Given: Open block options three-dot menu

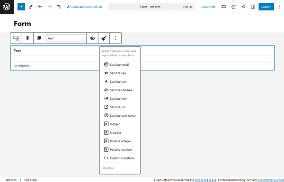Looking at the screenshot, I should click(x=115, y=38).
